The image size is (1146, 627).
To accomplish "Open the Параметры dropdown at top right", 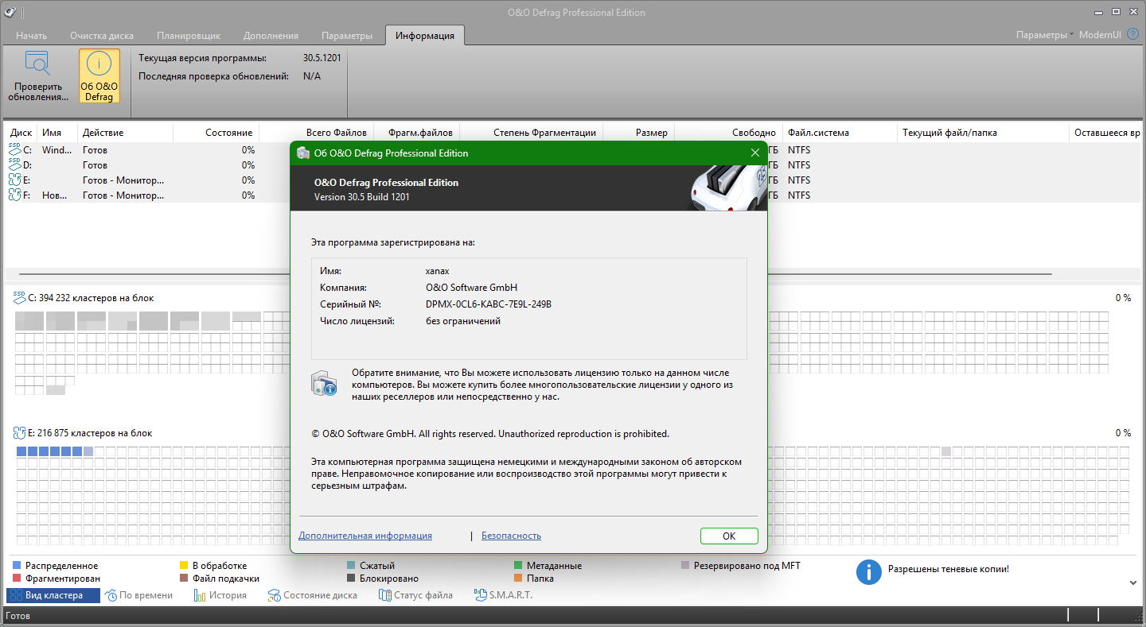I will pos(1043,35).
